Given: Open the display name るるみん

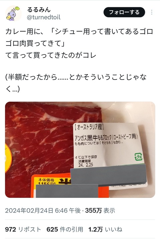Looking at the screenshot, I should [39, 10].
